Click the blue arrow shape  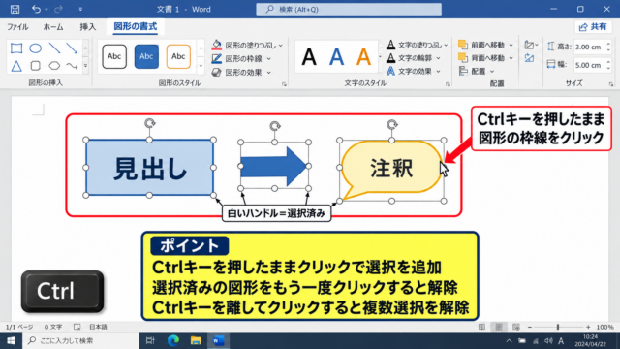tap(273, 166)
